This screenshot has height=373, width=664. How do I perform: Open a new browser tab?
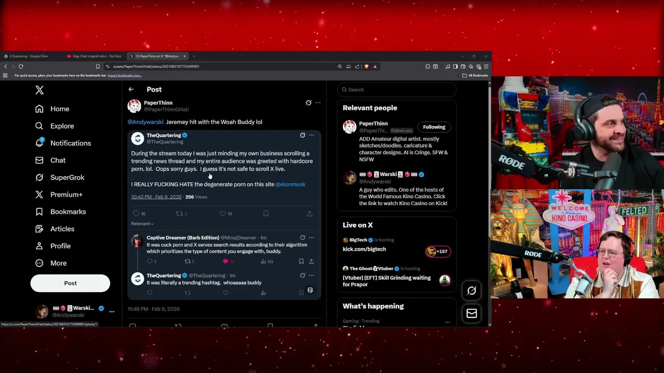pyautogui.click(x=194, y=56)
